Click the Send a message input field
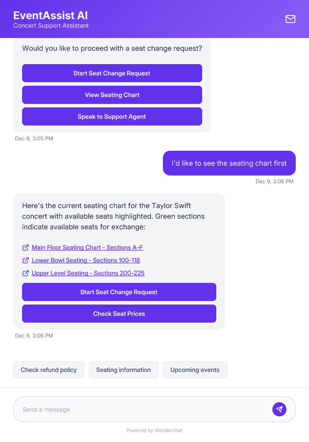 (x=132, y=409)
